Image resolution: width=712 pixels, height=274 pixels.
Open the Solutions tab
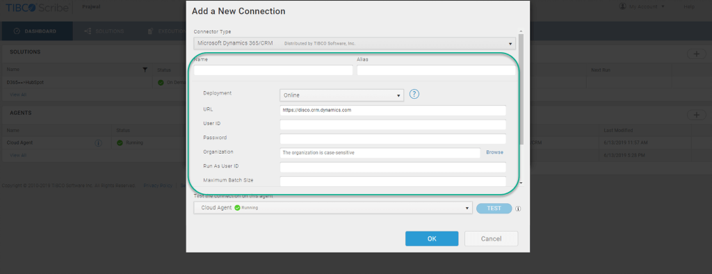104,31
